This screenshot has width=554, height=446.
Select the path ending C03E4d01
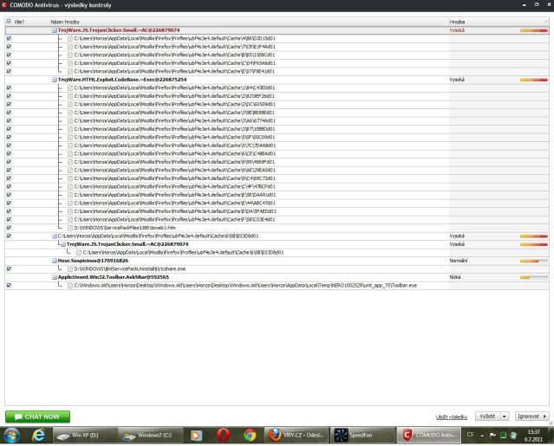(x=174, y=219)
